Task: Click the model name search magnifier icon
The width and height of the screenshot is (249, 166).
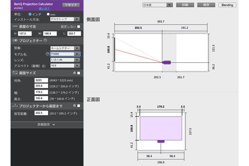Action: tap(47, 54)
